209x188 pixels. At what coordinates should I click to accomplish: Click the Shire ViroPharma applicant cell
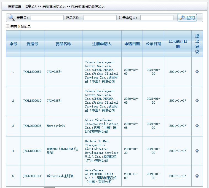coord(101,126)
